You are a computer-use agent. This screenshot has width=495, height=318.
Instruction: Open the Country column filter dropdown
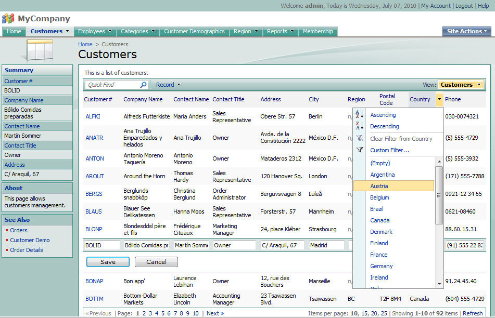coord(439,99)
